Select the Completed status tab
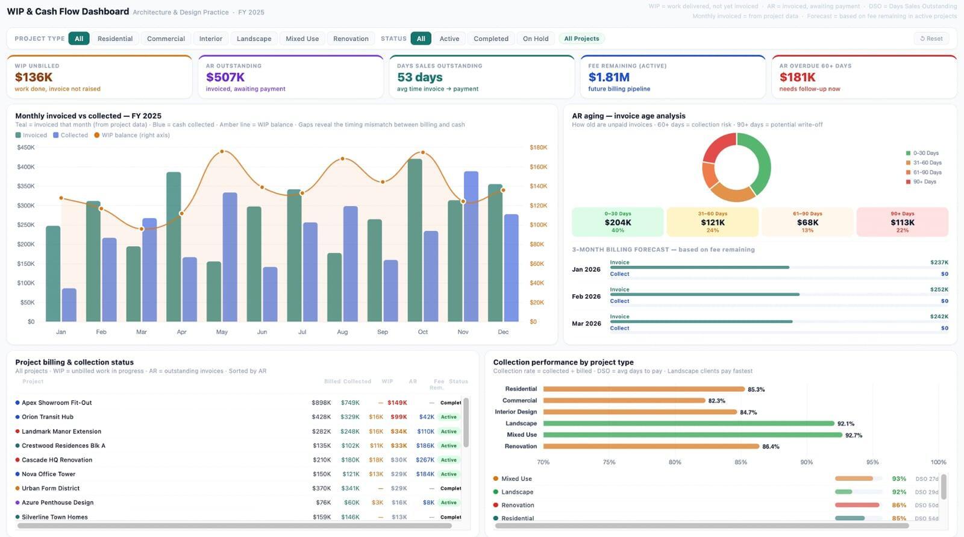This screenshot has height=537, width=964. 490,39
